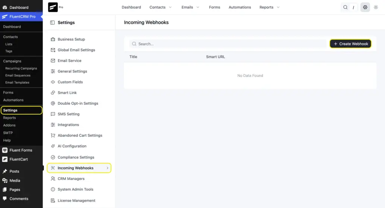Click the Pages icon in WordPress sidebar
The image size is (385, 208).
(5, 190)
